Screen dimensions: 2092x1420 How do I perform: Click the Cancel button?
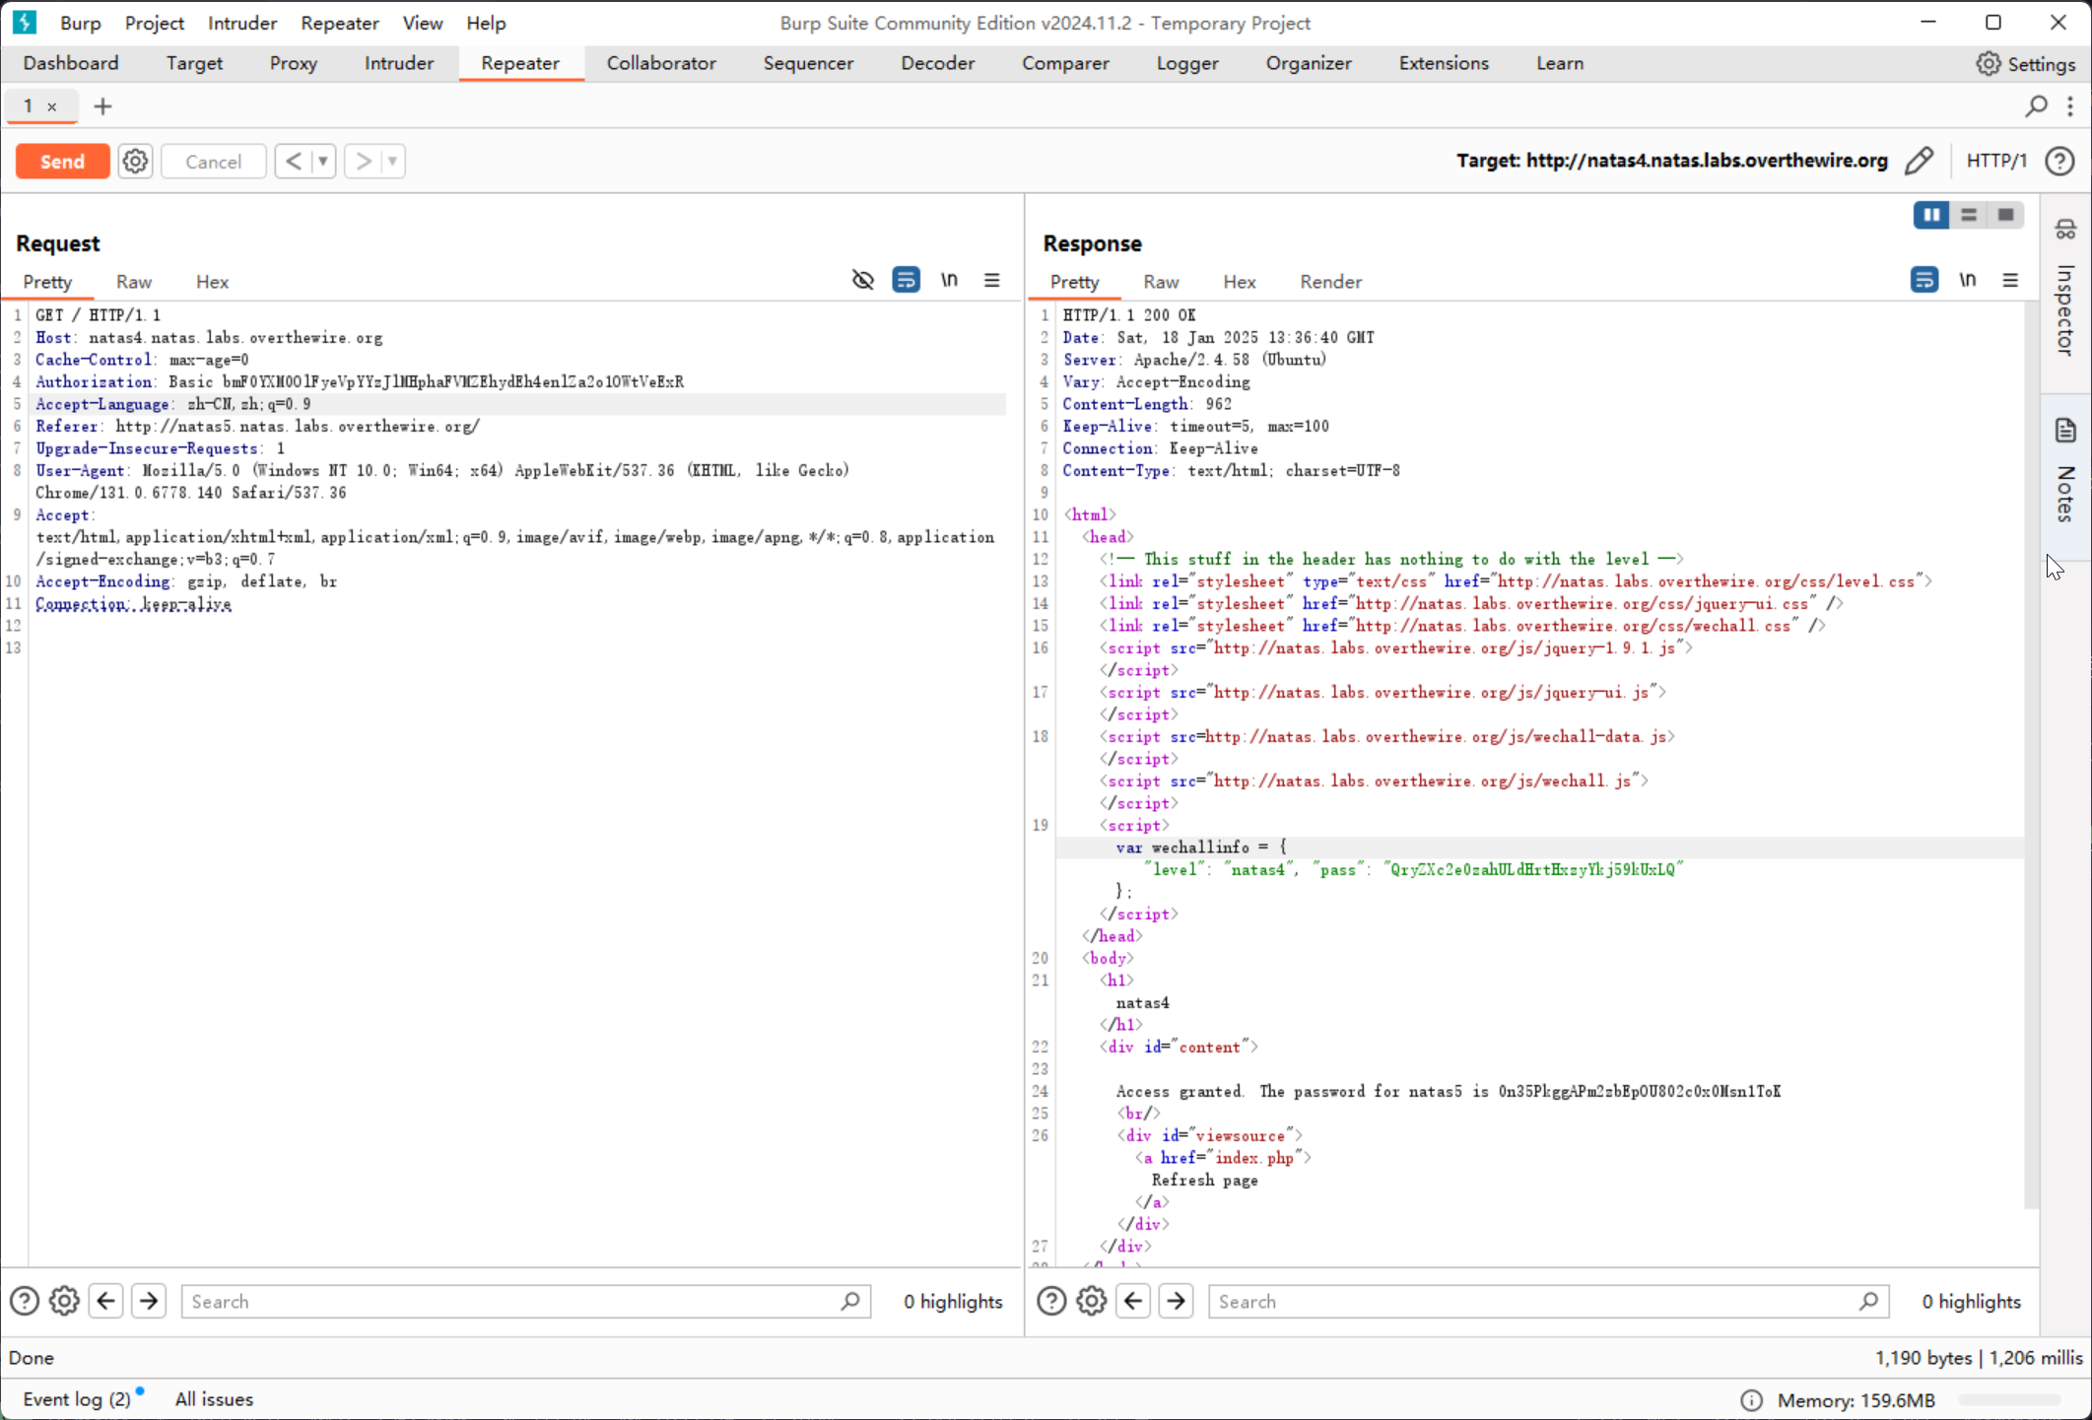click(x=213, y=162)
